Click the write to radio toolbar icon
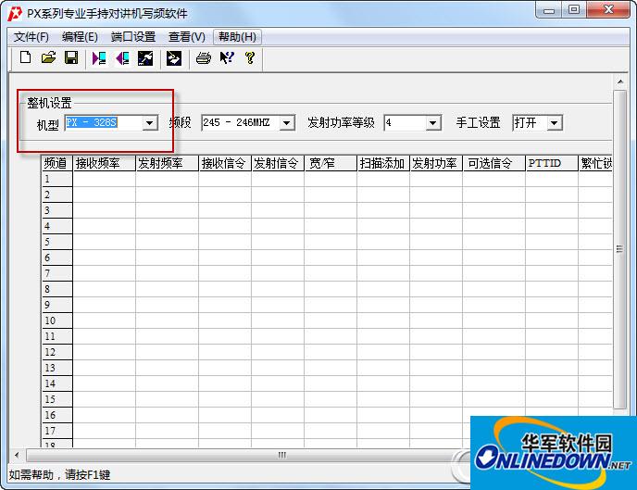 [x=122, y=58]
